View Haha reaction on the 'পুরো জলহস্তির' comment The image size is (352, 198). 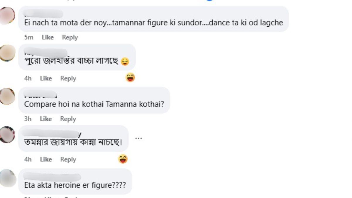pos(130,78)
